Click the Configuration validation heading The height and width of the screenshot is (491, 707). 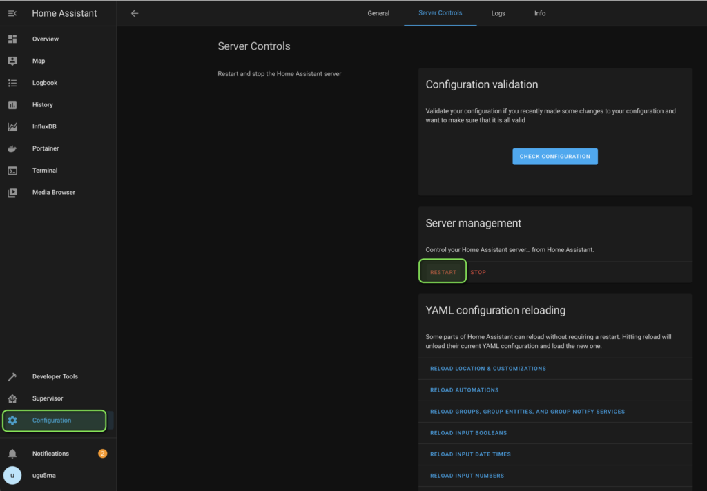pyautogui.click(x=481, y=84)
